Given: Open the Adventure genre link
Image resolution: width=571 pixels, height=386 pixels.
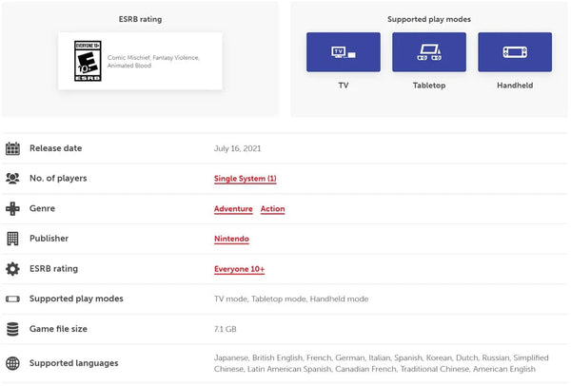Looking at the screenshot, I should coord(233,209).
